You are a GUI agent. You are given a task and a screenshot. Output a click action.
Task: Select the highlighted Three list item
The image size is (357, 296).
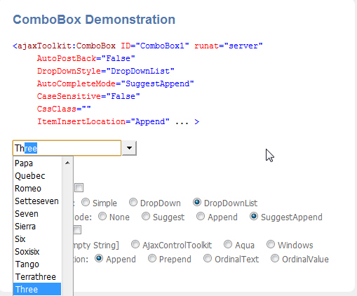[x=37, y=290]
